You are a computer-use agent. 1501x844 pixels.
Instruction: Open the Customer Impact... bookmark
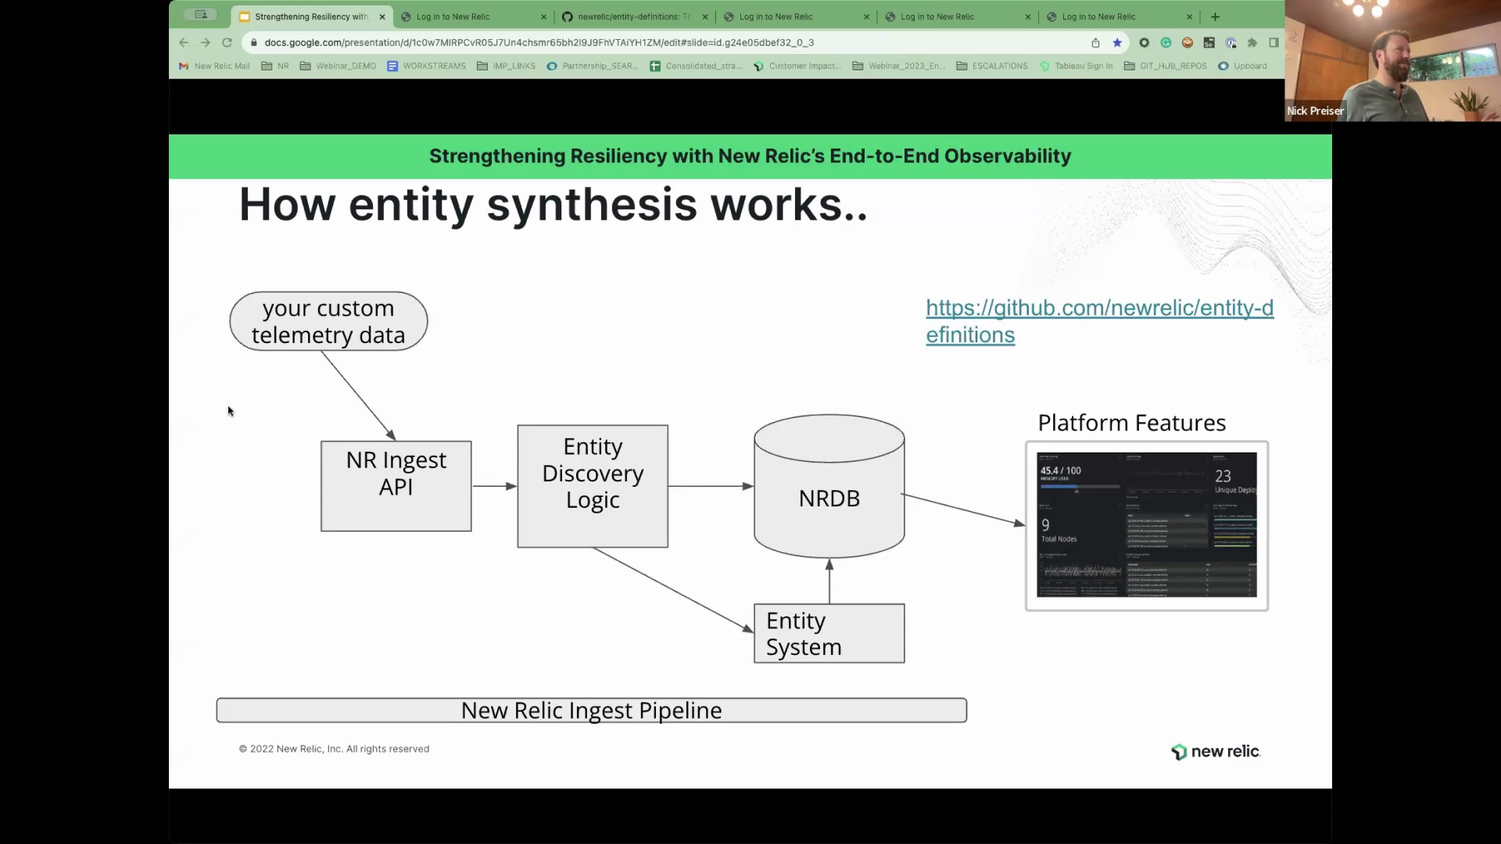coord(797,66)
